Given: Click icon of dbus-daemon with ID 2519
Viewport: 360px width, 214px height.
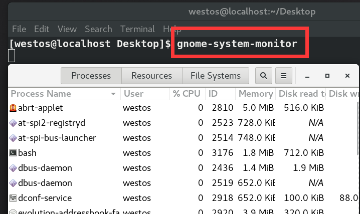Looking at the screenshot, I should [13, 183].
